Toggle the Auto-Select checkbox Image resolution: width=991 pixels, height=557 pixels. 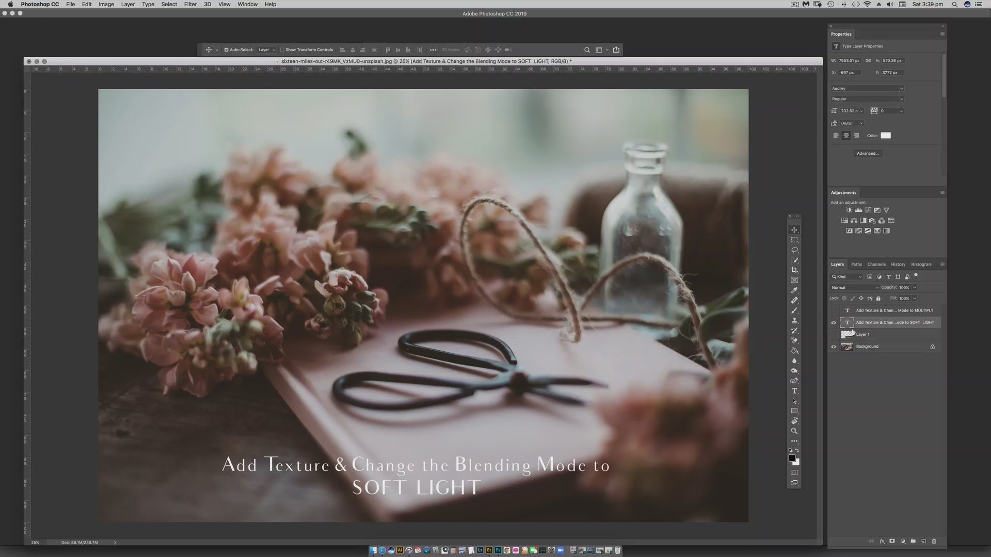coord(226,50)
